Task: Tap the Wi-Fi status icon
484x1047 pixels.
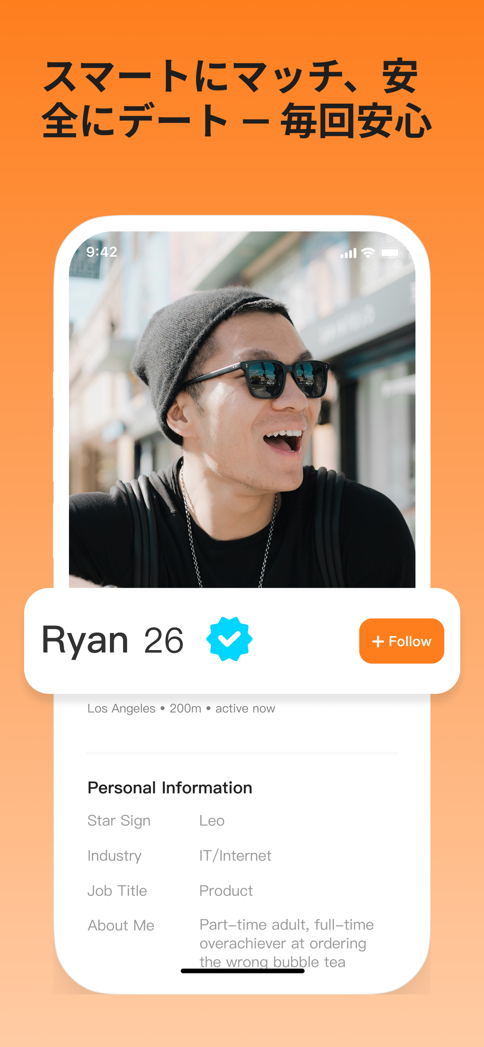Action: pyautogui.click(x=368, y=253)
